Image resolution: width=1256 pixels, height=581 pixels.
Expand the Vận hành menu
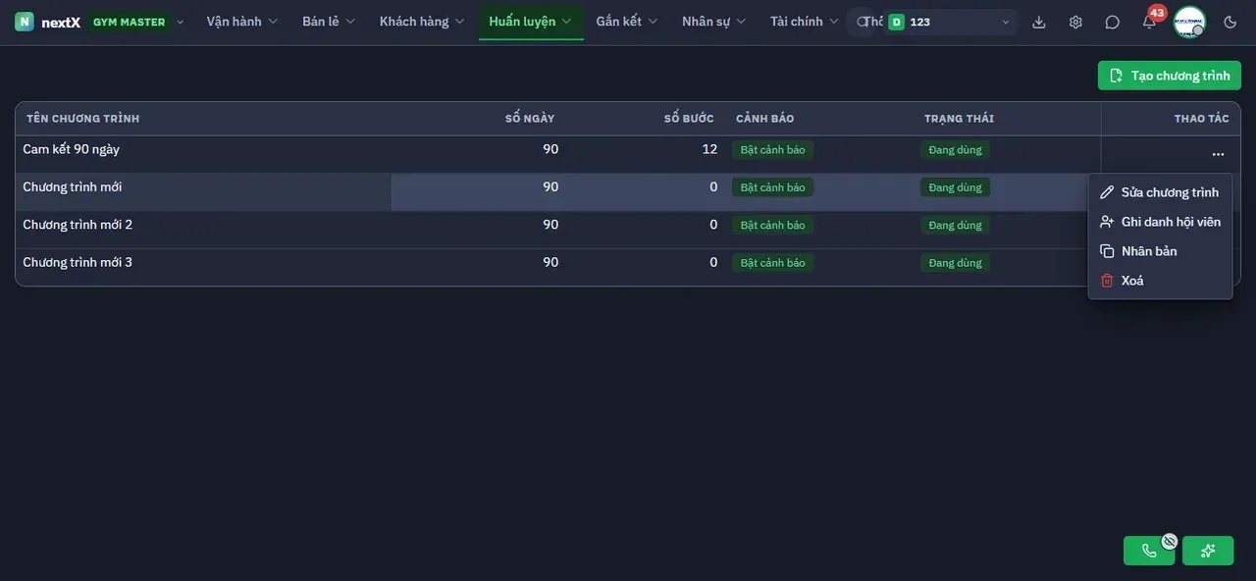[x=242, y=22]
